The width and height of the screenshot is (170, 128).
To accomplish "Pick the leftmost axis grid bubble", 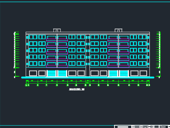I will click(x=26, y=85).
